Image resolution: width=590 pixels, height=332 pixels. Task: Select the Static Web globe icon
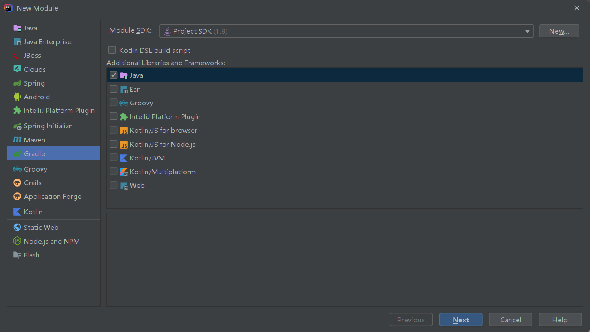[x=17, y=227]
